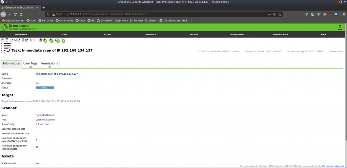Open the notes icon showing 0
This screenshot has height=168, width=347.
coord(57,40)
